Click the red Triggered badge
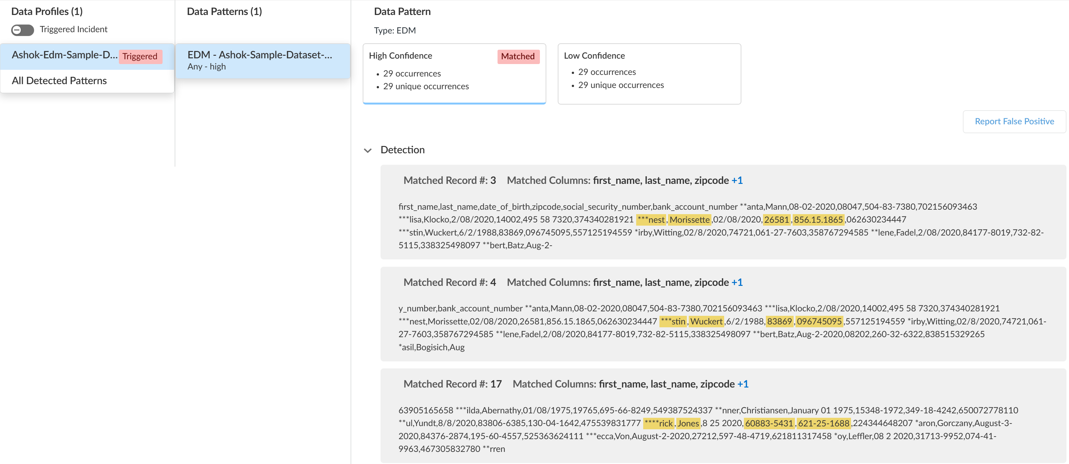Image resolution: width=1069 pixels, height=464 pixels. 140,56
